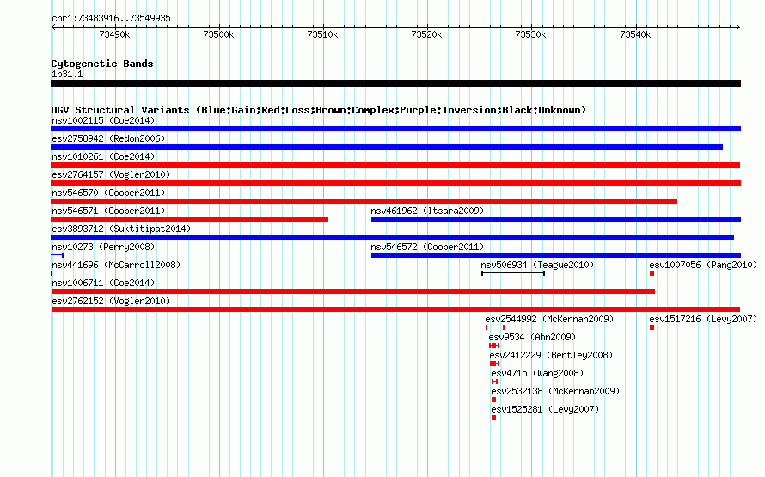The image size is (765, 477).
Task: Select the red esv2762152 loss bar
Action: [x=395, y=309]
